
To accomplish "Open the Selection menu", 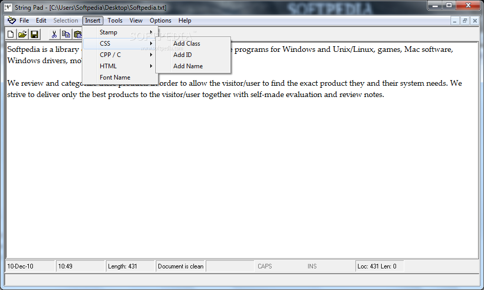I will (66, 21).
